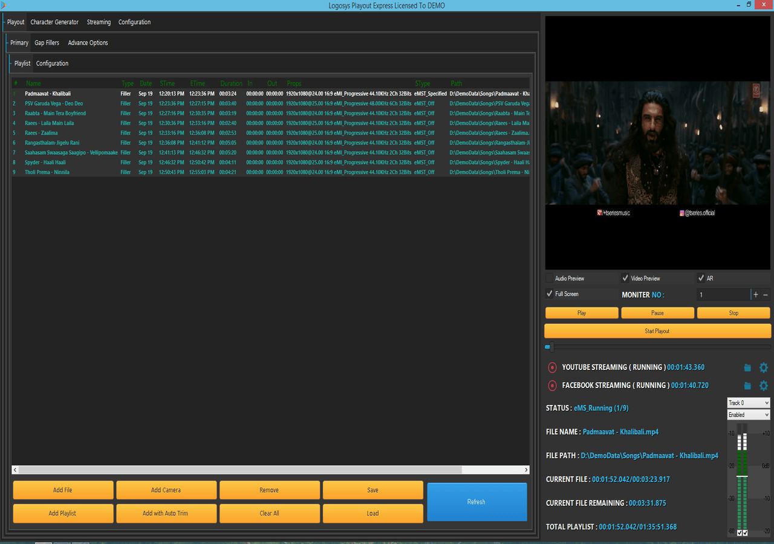The image size is (774, 544).
Task: Switch to the Character Generator tab
Action: [54, 22]
